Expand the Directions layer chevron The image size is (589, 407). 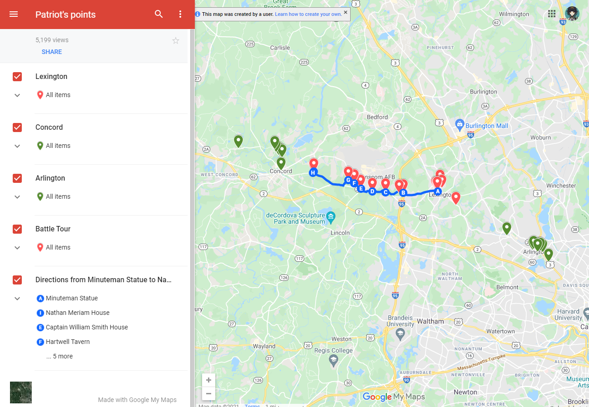click(17, 299)
